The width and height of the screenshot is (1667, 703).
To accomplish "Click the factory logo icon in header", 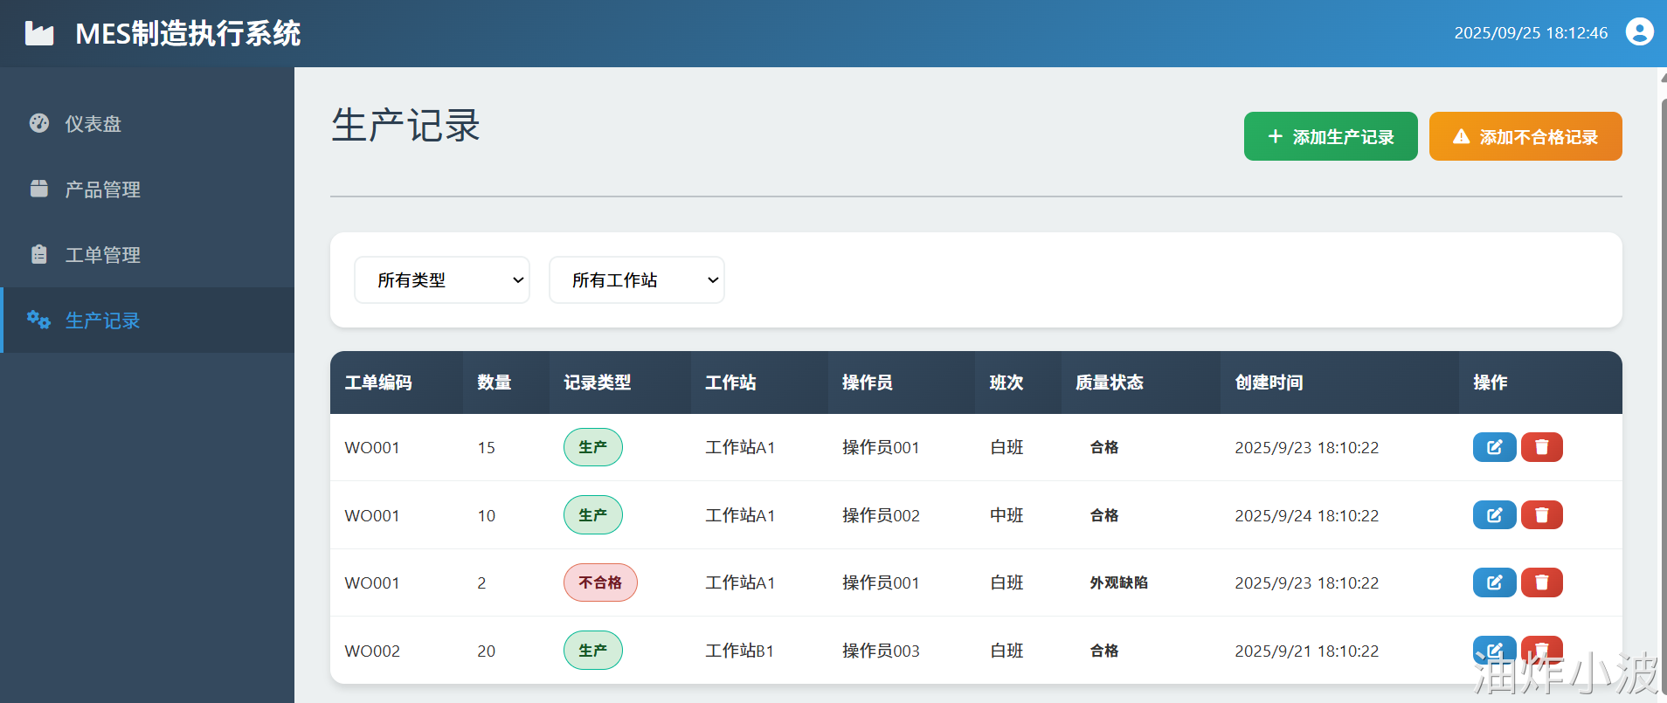I will [x=39, y=33].
